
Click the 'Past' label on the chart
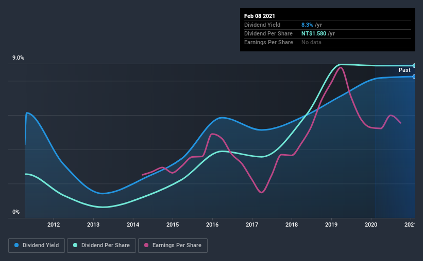coord(404,70)
